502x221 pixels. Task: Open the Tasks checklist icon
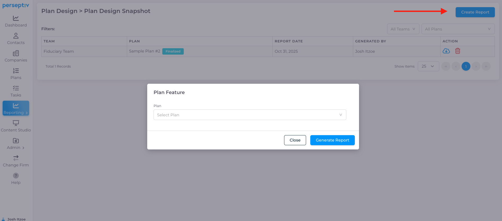16,88
